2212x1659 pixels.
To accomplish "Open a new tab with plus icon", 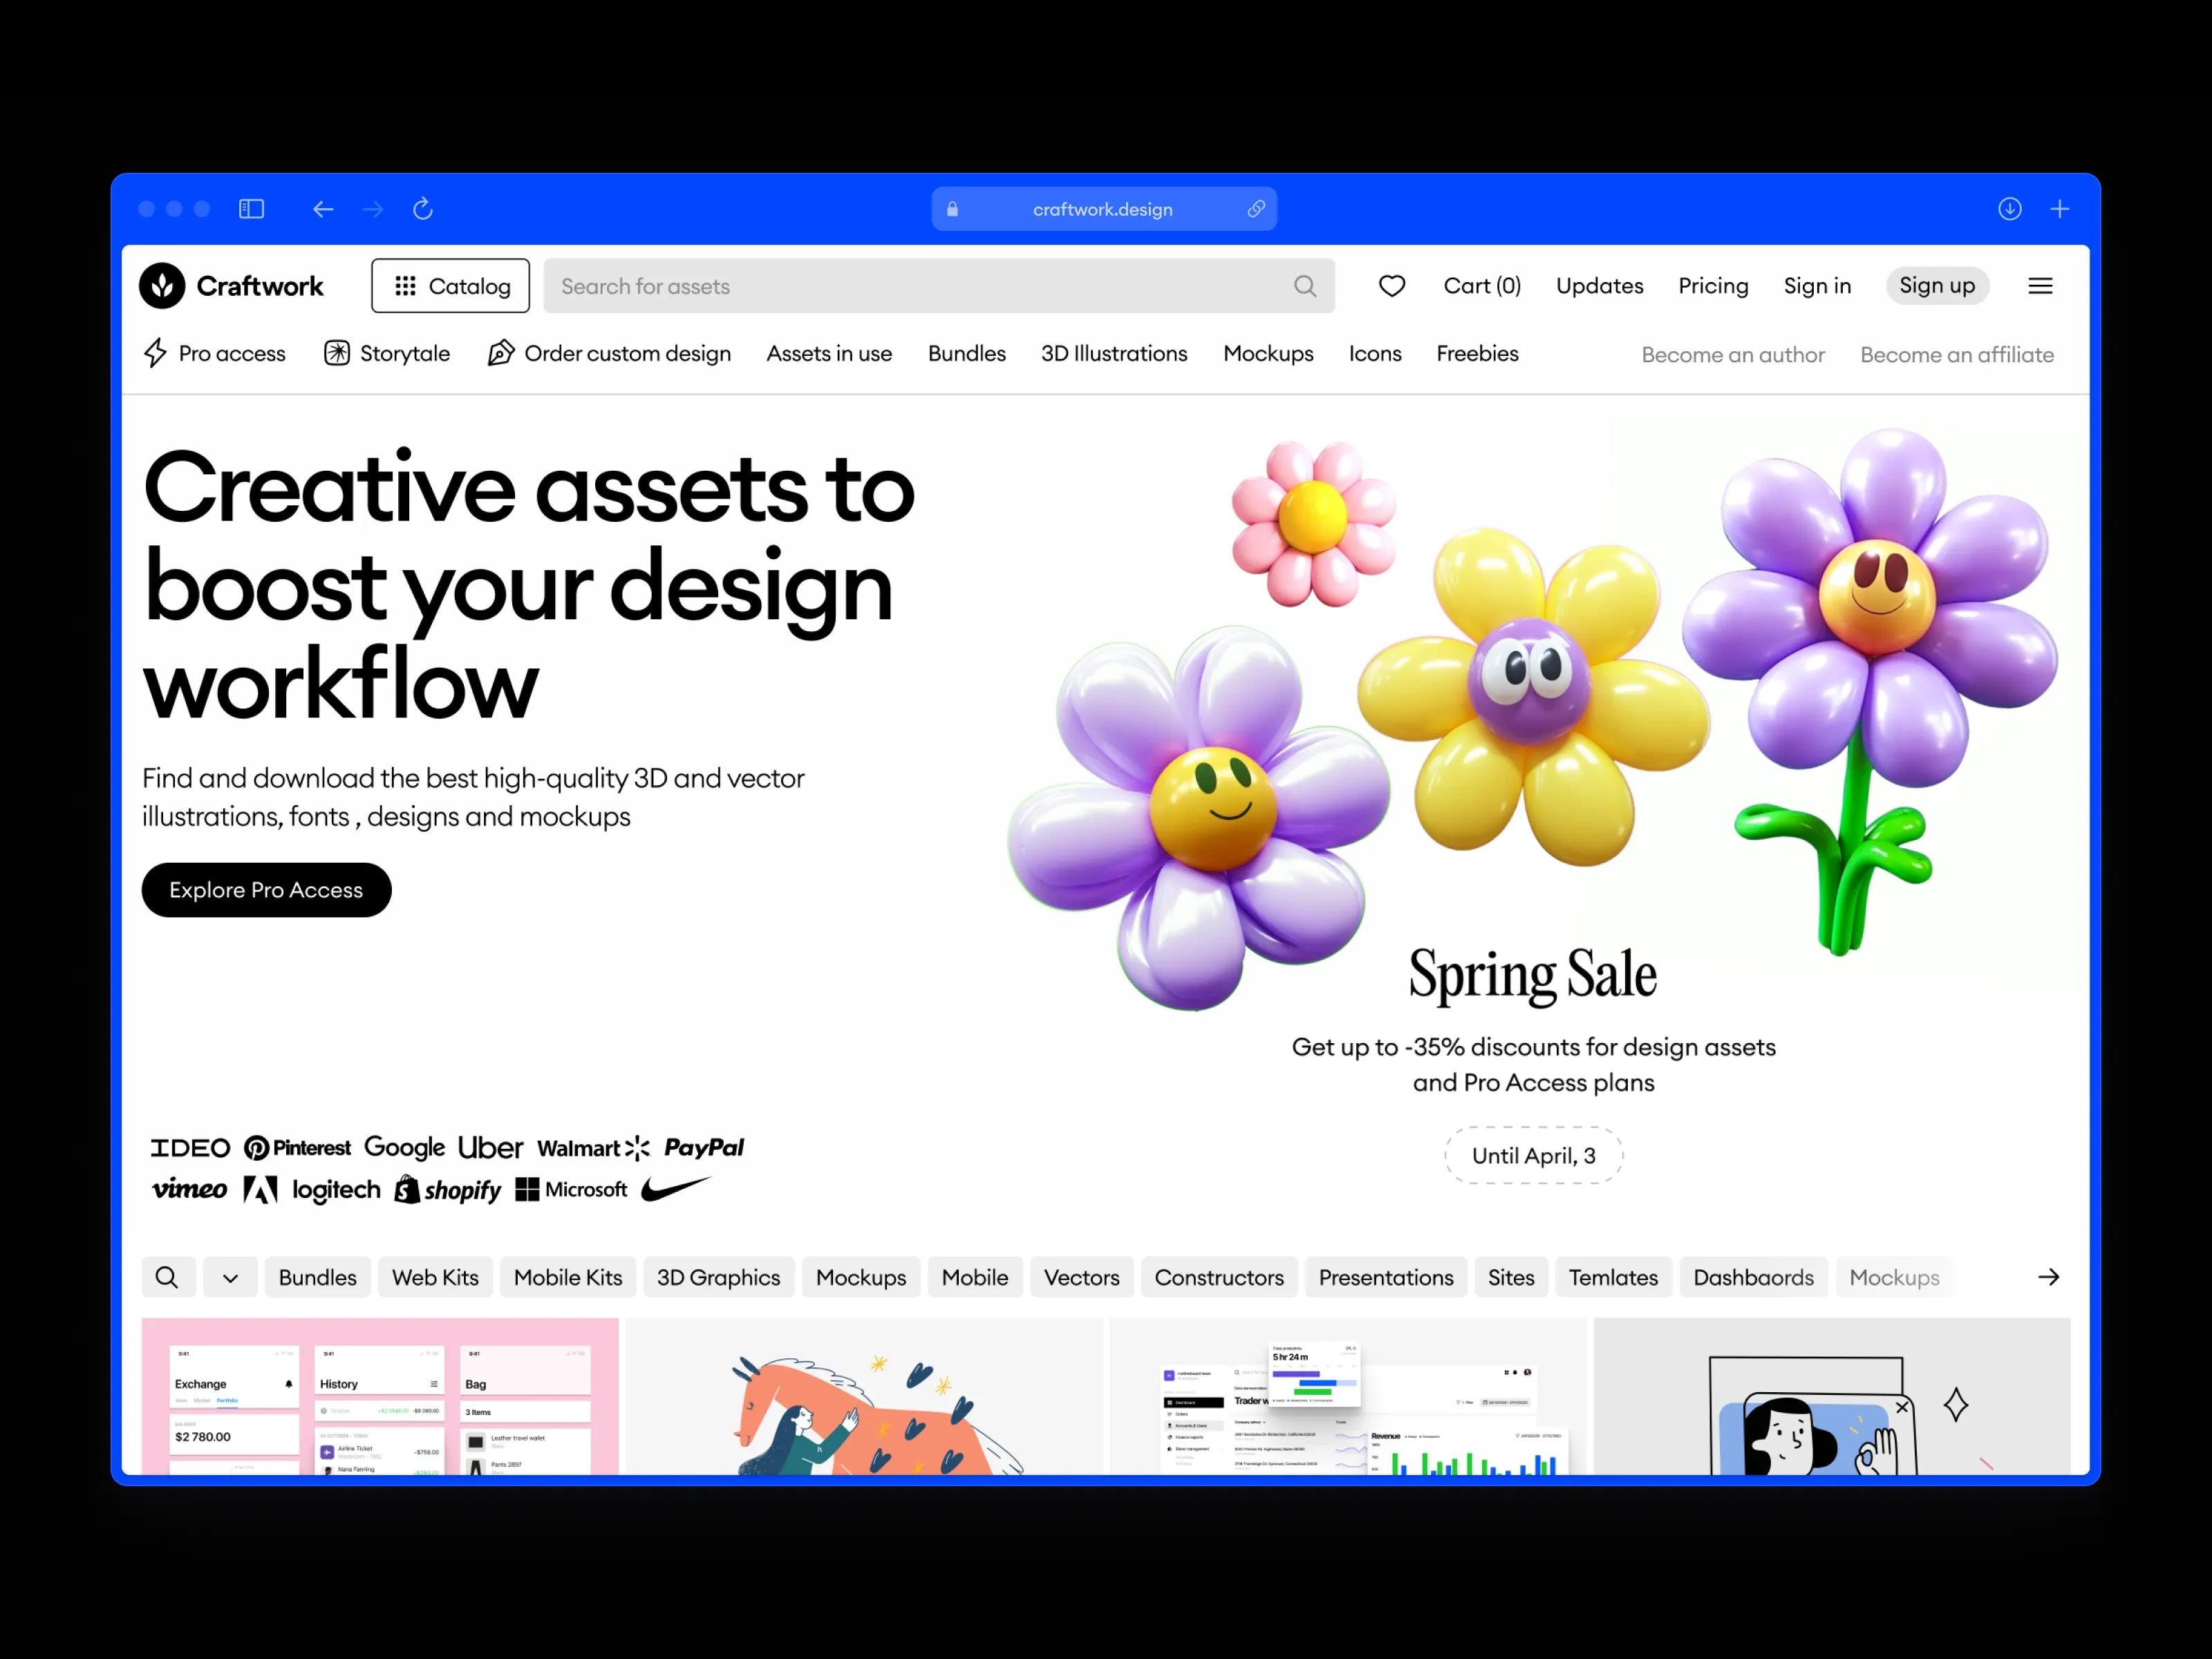I will [x=2060, y=209].
